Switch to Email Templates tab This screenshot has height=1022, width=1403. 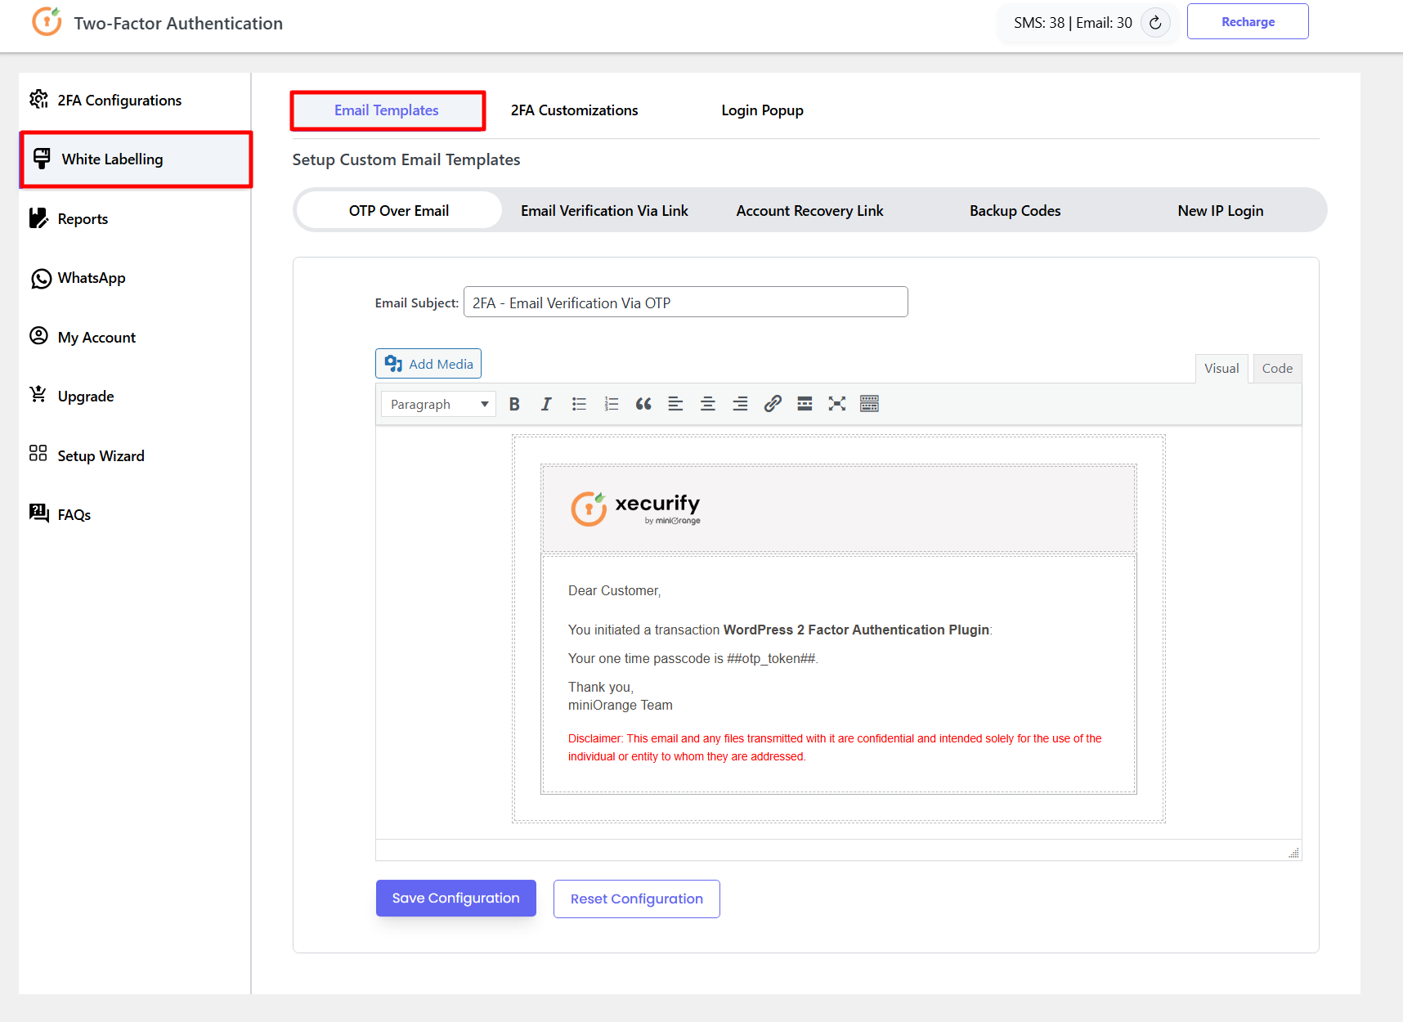[x=387, y=110]
